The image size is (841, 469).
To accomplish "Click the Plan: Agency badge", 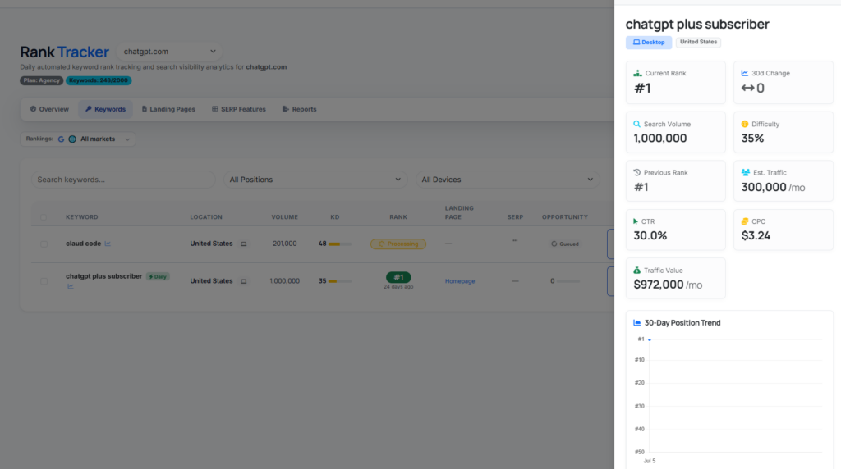I will (x=41, y=81).
